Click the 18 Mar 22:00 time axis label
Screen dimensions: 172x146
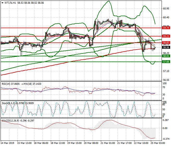pyautogui.click(x=58, y=143)
